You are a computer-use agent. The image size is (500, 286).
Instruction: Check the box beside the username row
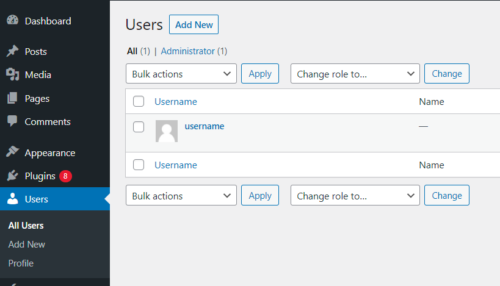tap(139, 127)
